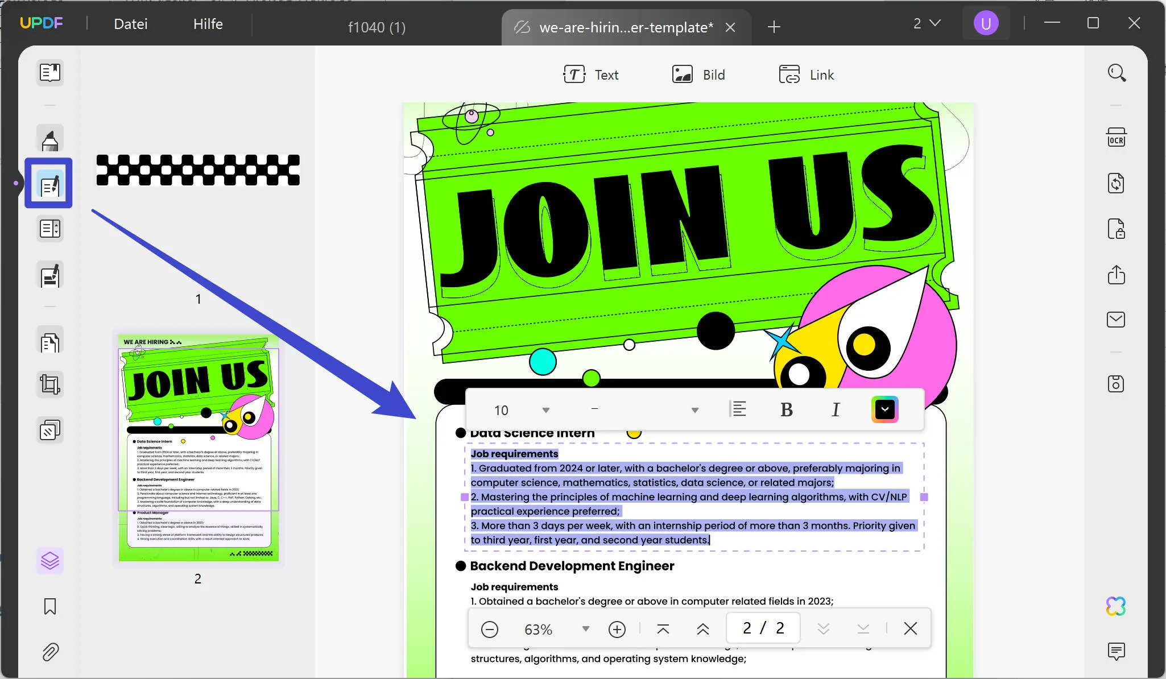Screen dimensions: 1166x679
Task: Toggle the layers panel icon
Action: click(x=50, y=561)
